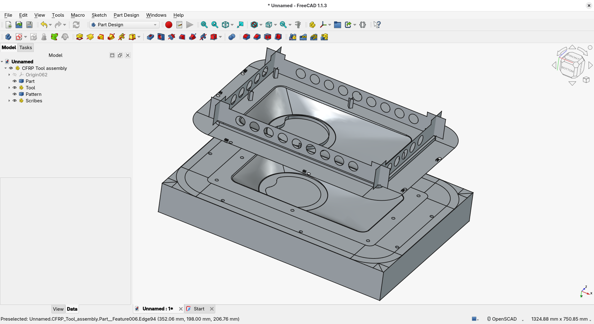
Task: Select the Thickness tool
Action: pyautogui.click(x=278, y=37)
